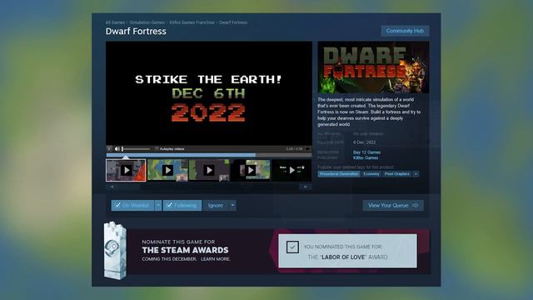Open the Community Hub page
This screenshot has width=533, height=300.
coord(405,31)
